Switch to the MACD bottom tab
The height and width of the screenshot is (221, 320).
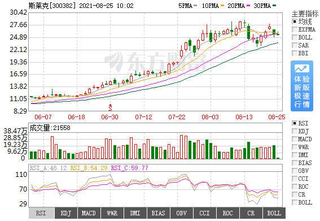89,213
